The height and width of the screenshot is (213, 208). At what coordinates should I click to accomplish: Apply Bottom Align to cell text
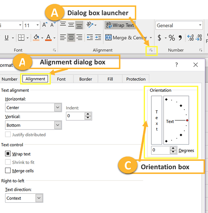point(79,25)
